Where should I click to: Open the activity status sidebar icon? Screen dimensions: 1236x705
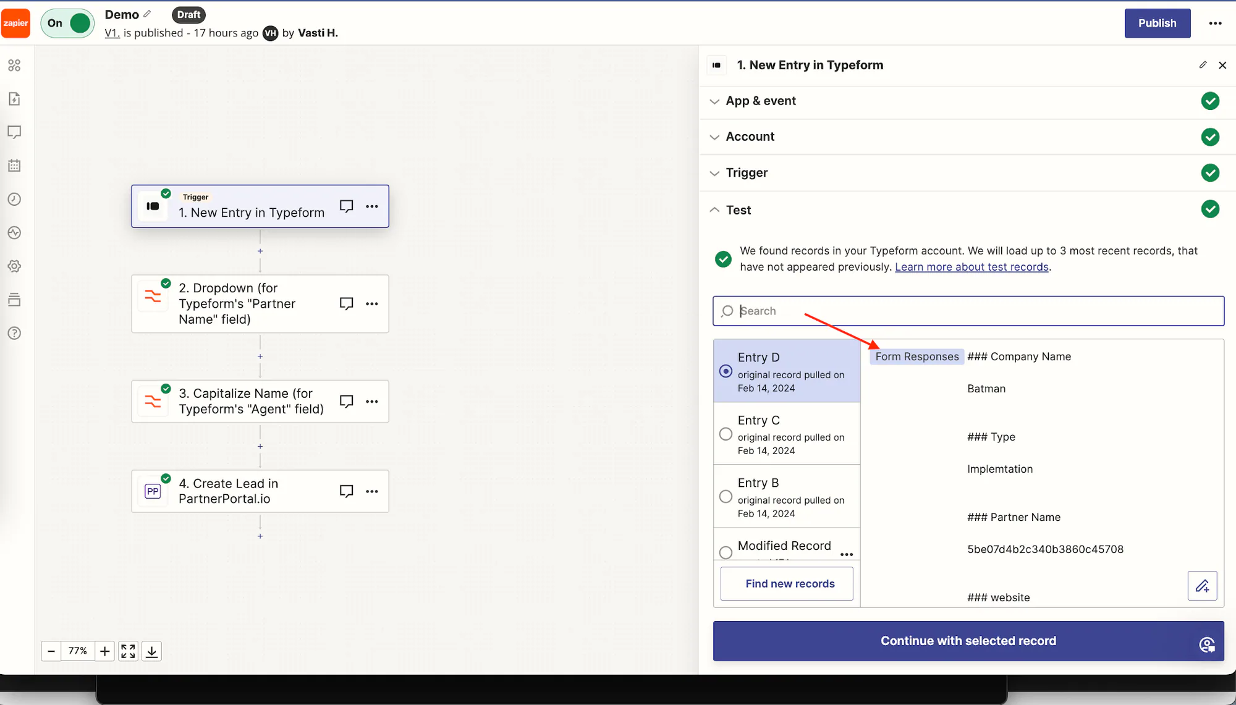[14, 233]
